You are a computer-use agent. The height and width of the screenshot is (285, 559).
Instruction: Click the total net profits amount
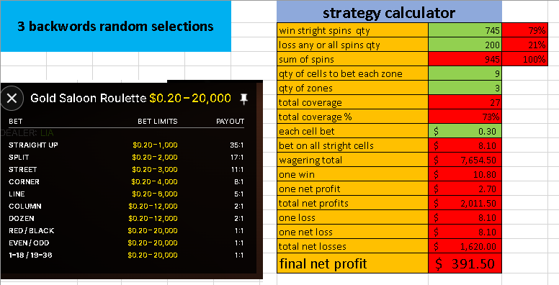click(465, 203)
